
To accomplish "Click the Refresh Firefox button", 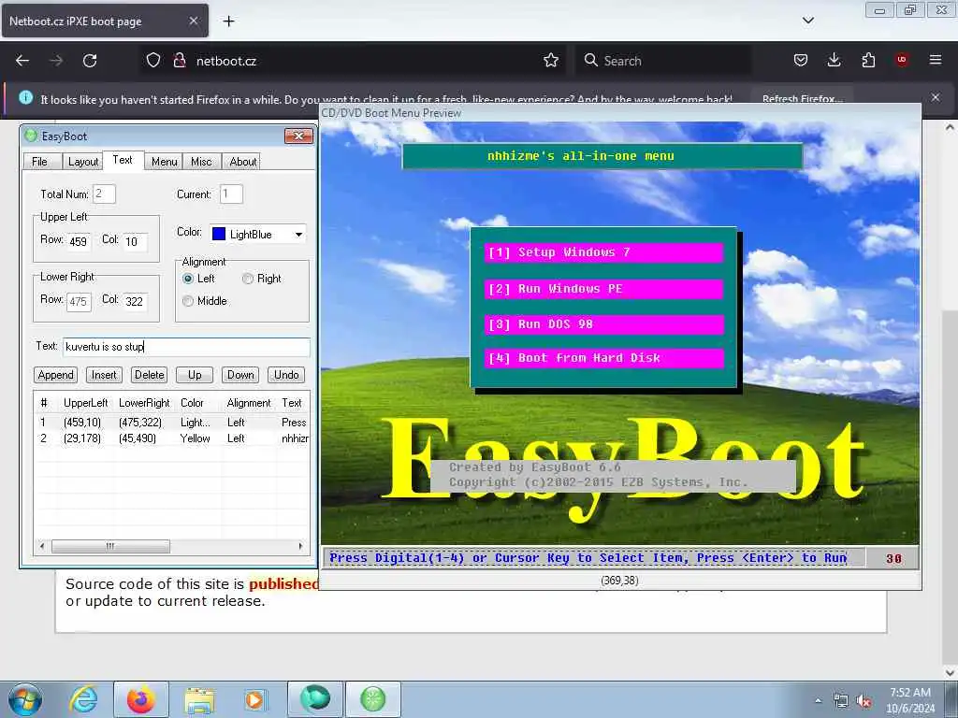I will (802, 98).
